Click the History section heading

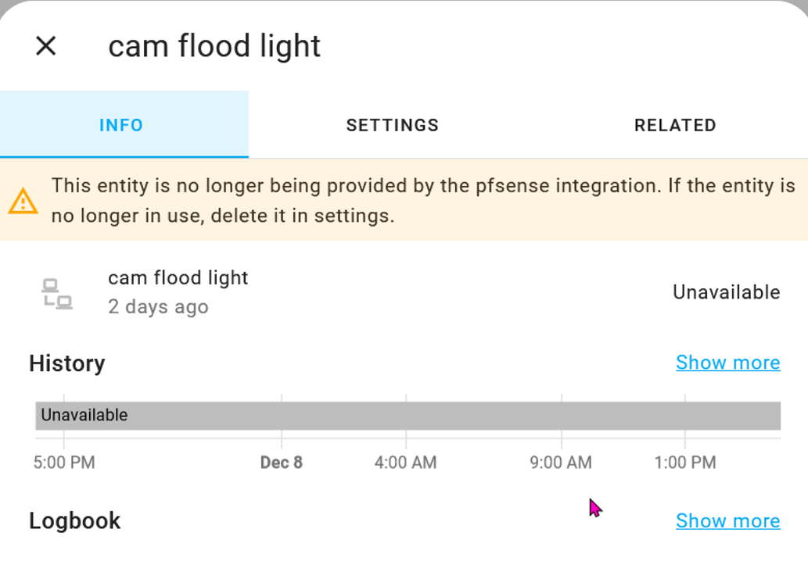pos(66,363)
